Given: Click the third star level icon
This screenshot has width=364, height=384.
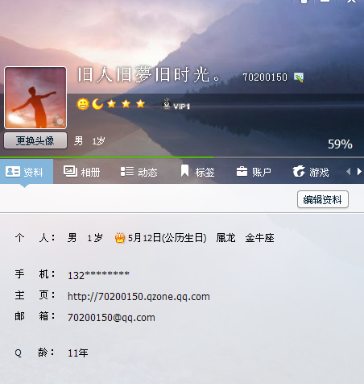Looking at the screenshot, I should [140, 103].
